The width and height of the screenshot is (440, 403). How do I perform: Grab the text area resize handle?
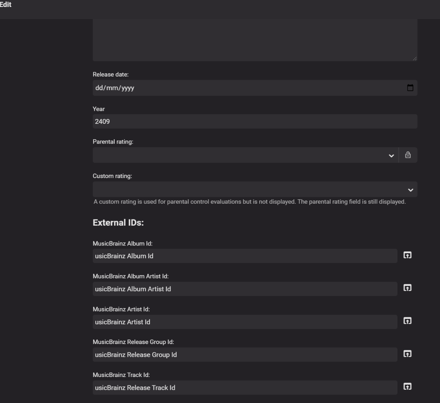pos(415,58)
